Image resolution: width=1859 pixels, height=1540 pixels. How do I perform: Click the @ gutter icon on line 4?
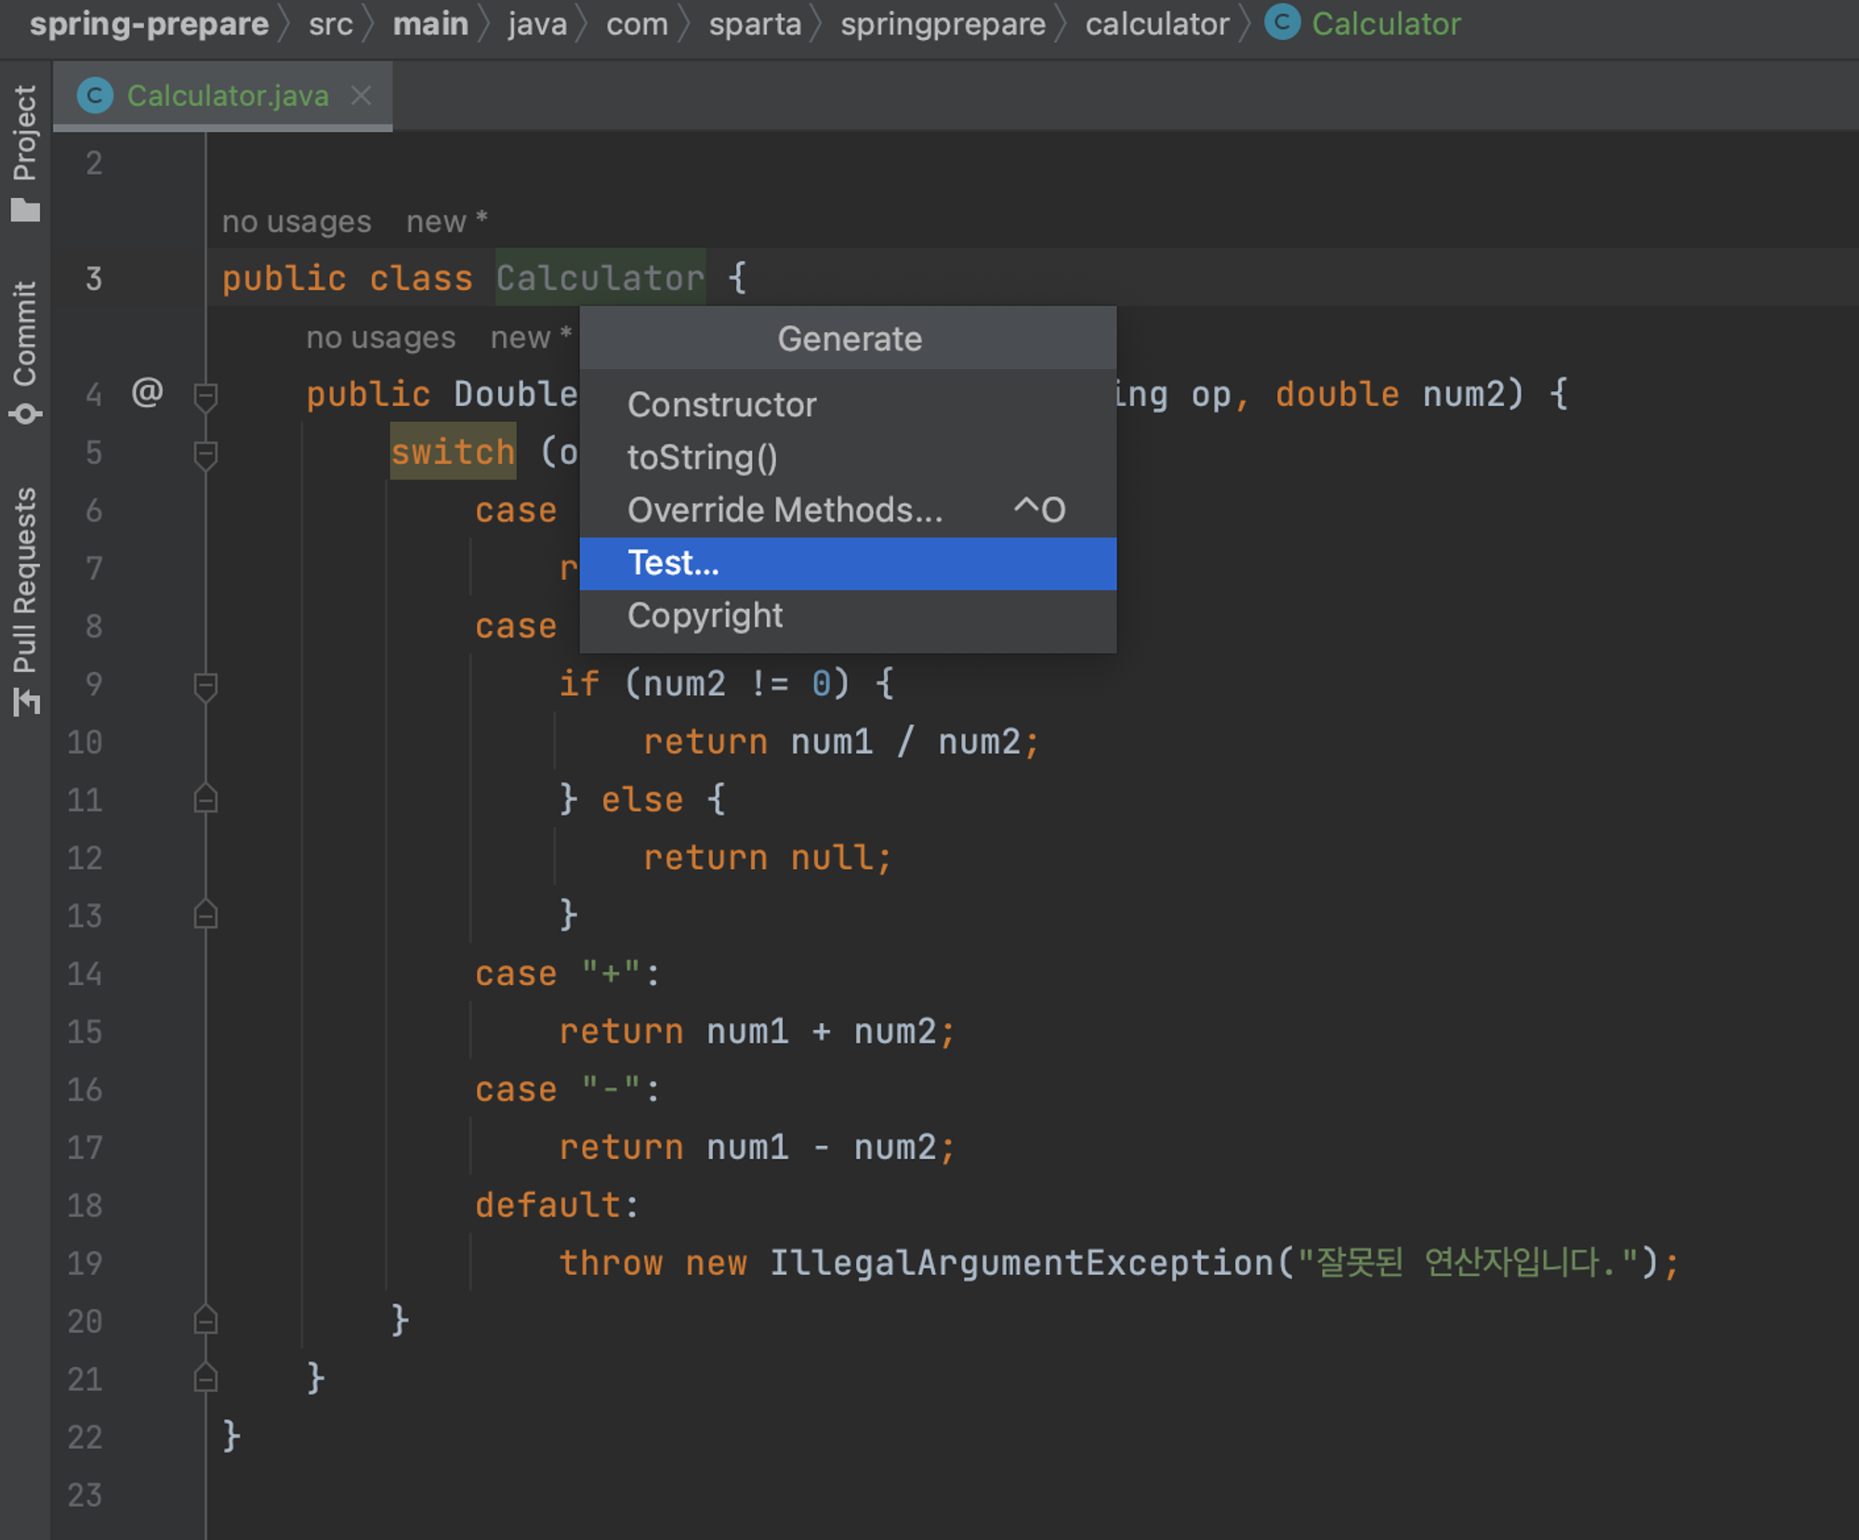point(148,393)
